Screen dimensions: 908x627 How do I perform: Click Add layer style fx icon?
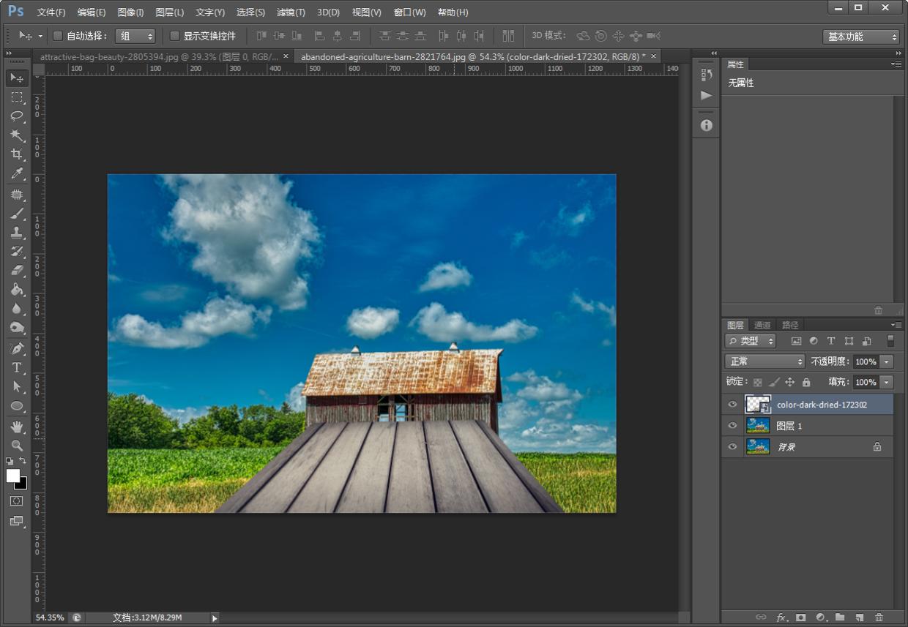pyautogui.click(x=781, y=617)
